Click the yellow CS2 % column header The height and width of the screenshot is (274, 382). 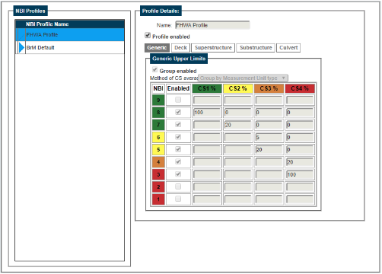click(237, 88)
